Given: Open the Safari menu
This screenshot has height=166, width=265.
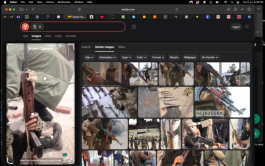Looking at the screenshot, I should tap(13, 2).
